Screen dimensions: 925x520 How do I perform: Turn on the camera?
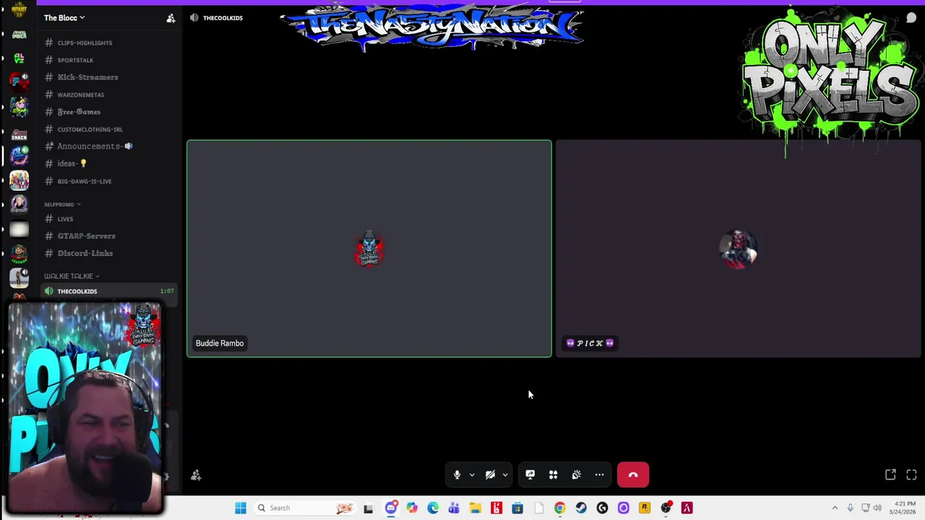pyautogui.click(x=490, y=474)
